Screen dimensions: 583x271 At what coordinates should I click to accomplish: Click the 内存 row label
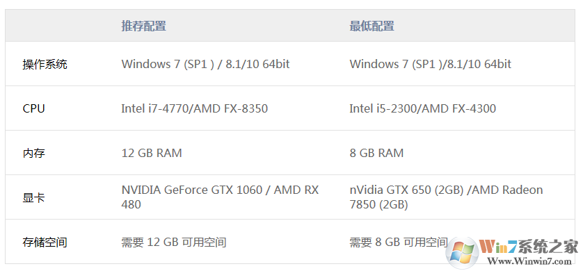point(34,153)
